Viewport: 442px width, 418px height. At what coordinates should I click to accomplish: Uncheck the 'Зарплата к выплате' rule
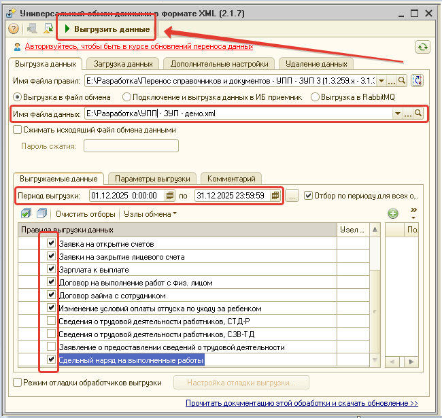(x=51, y=270)
